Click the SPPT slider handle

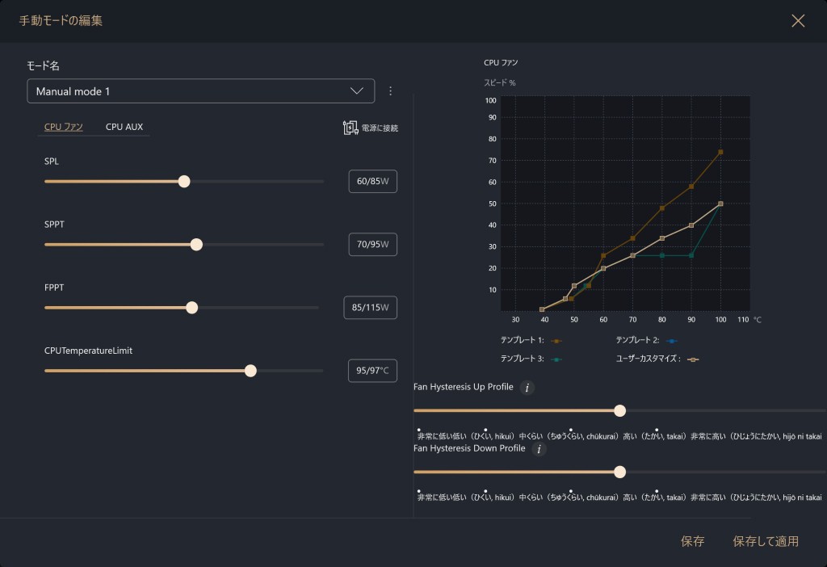196,245
